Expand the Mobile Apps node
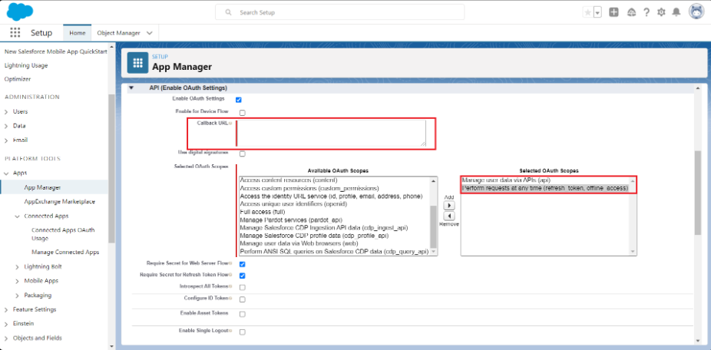This screenshot has height=350, width=711. [x=17, y=281]
